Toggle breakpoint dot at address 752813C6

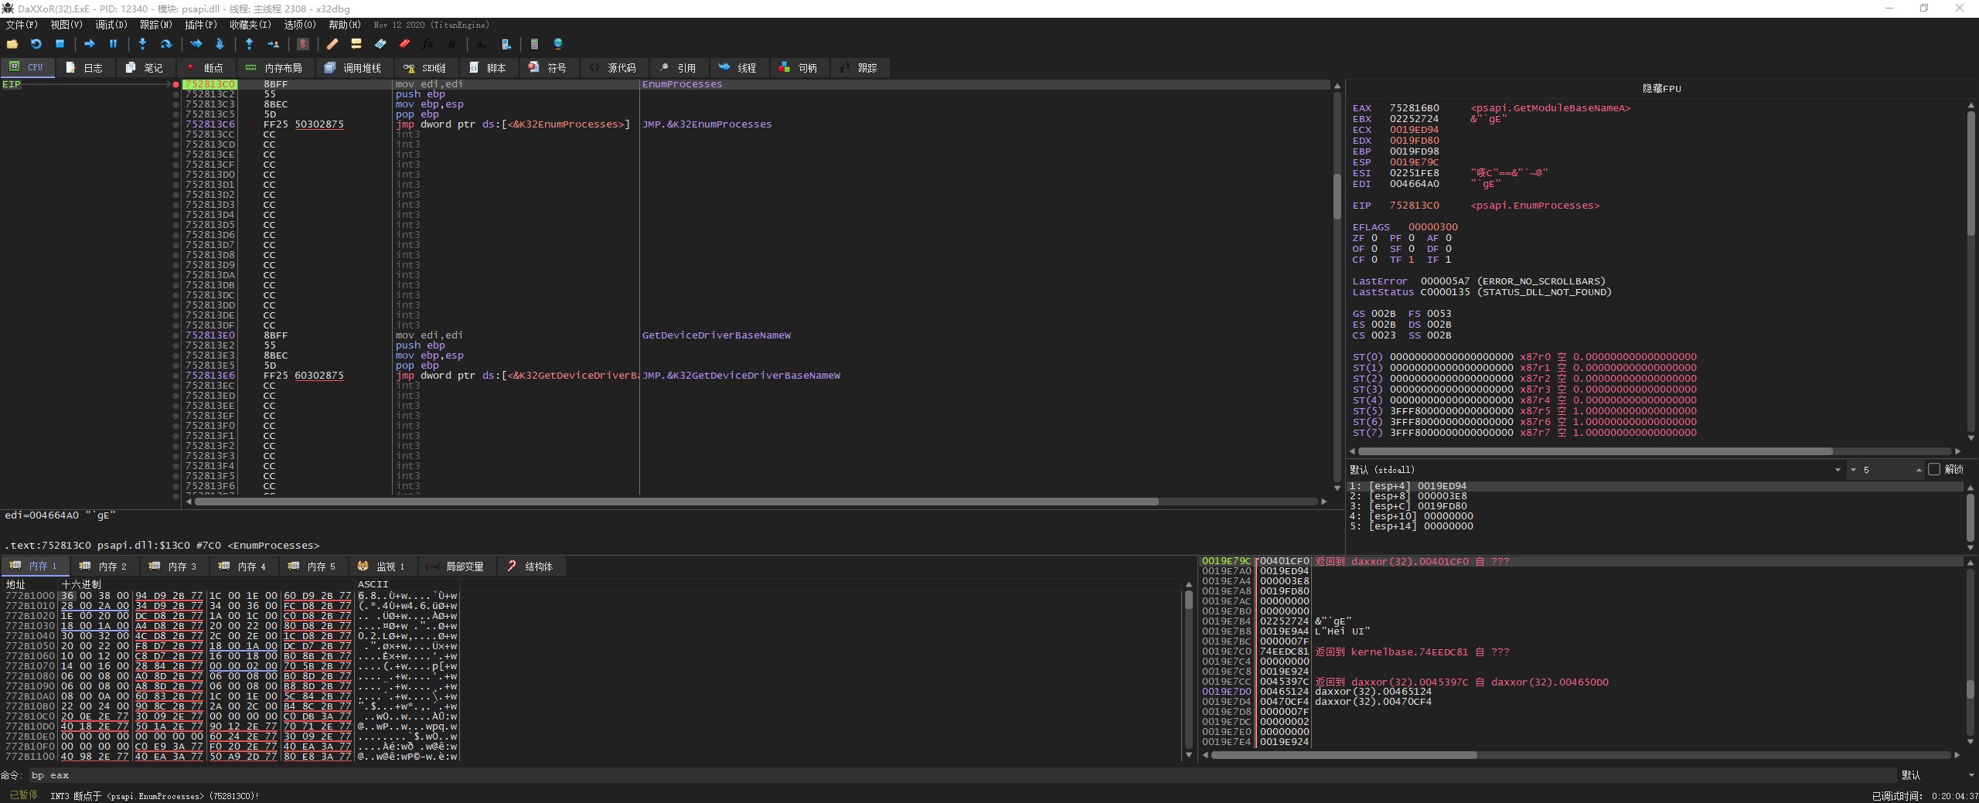pos(176,124)
